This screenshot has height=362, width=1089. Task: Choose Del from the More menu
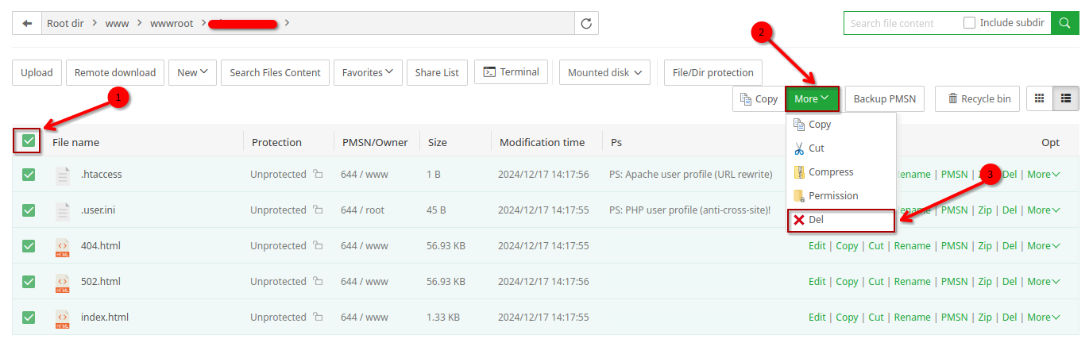tap(816, 220)
